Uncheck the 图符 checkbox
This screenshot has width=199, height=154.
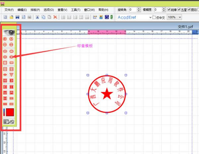[x=189, y=10]
